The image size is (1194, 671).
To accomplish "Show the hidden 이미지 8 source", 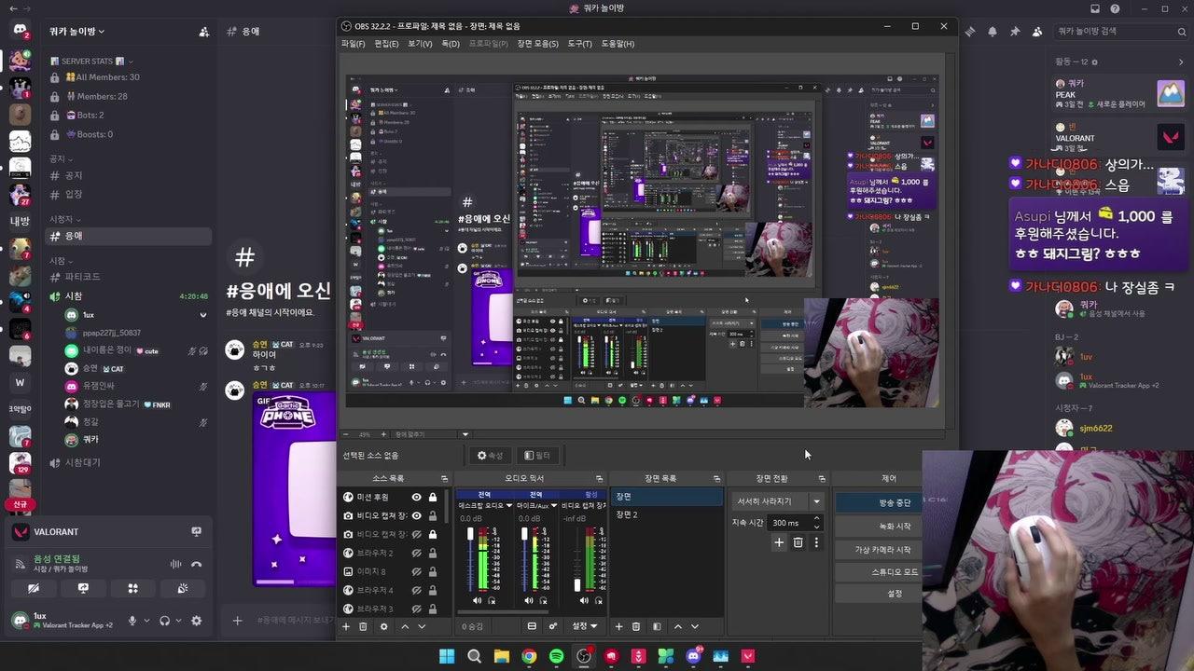I will (x=416, y=571).
